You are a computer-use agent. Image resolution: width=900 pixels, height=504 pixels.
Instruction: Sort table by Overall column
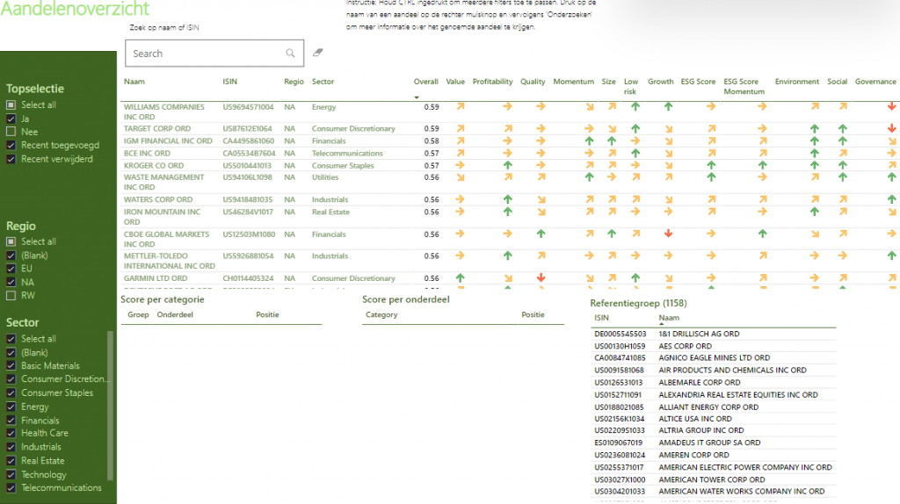425,82
